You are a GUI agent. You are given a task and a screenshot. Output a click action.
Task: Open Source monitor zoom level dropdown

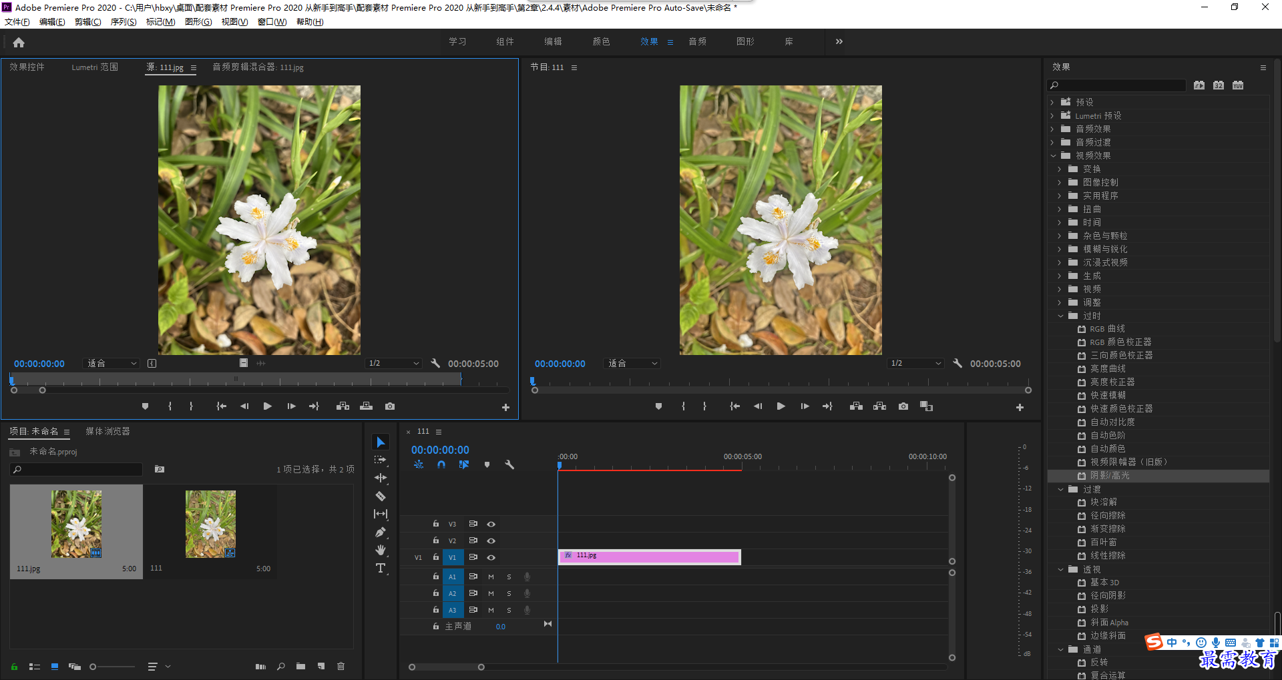pos(111,364)
